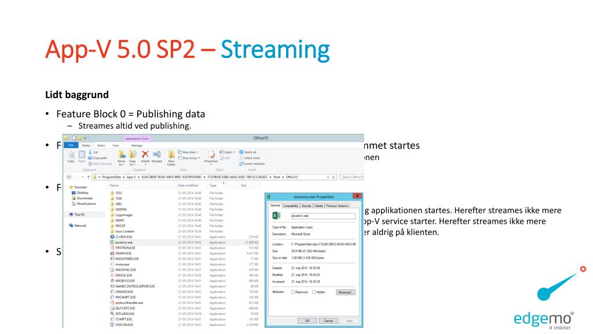Viewport: 593px width, 334px height.
Task: Click the Rename icon in Organize group
Action: point(156,154)
